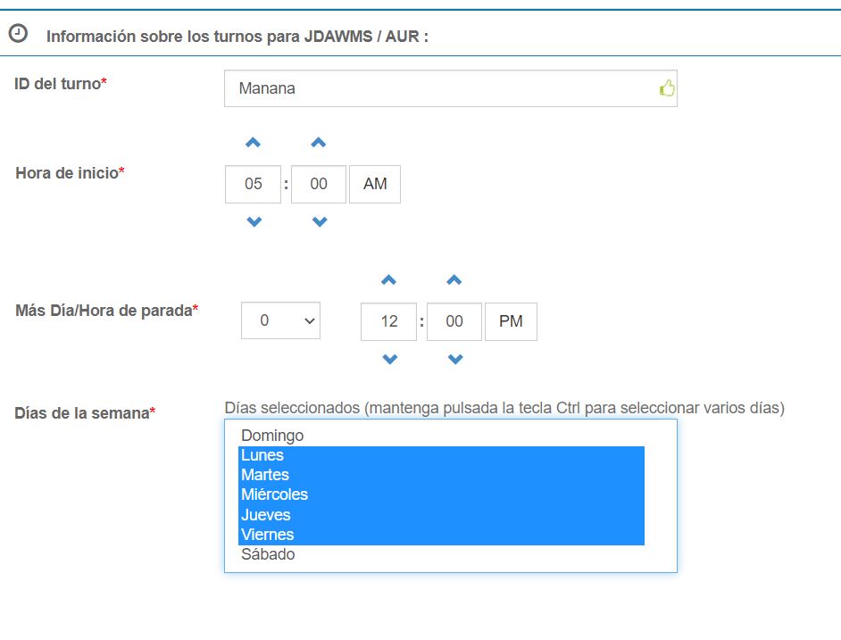Click the start hour field showing 05

tap(252, 184)
